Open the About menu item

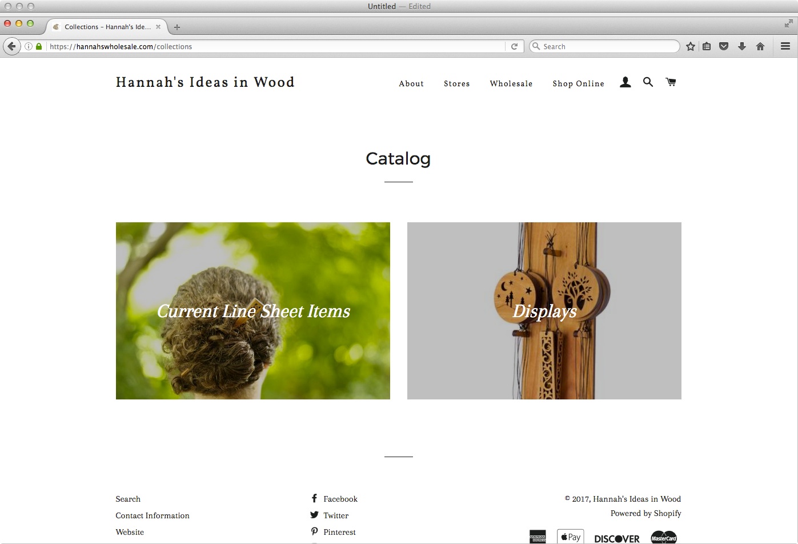(411, 83)
